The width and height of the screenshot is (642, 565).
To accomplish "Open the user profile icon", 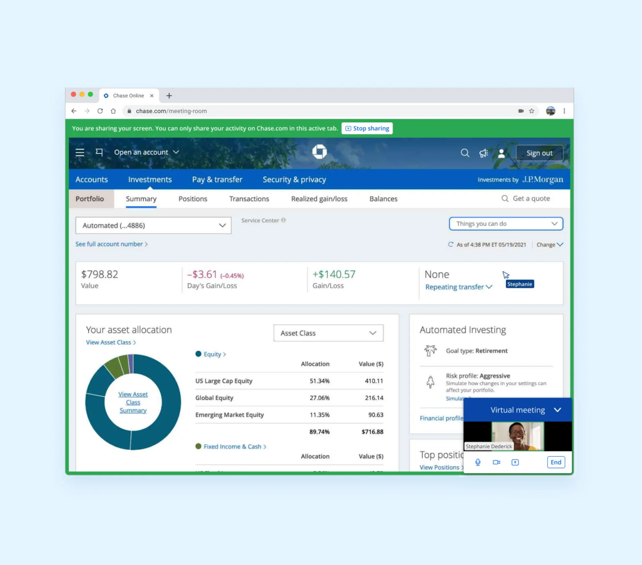I will [x=501, y=153].
